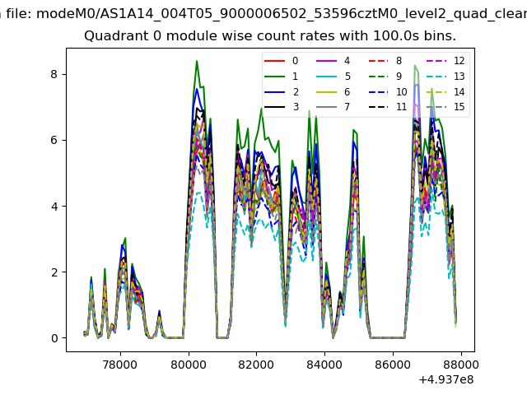Click the 80000 x-axis tick label
527x395 pixels.
click(x=189, y=363)
